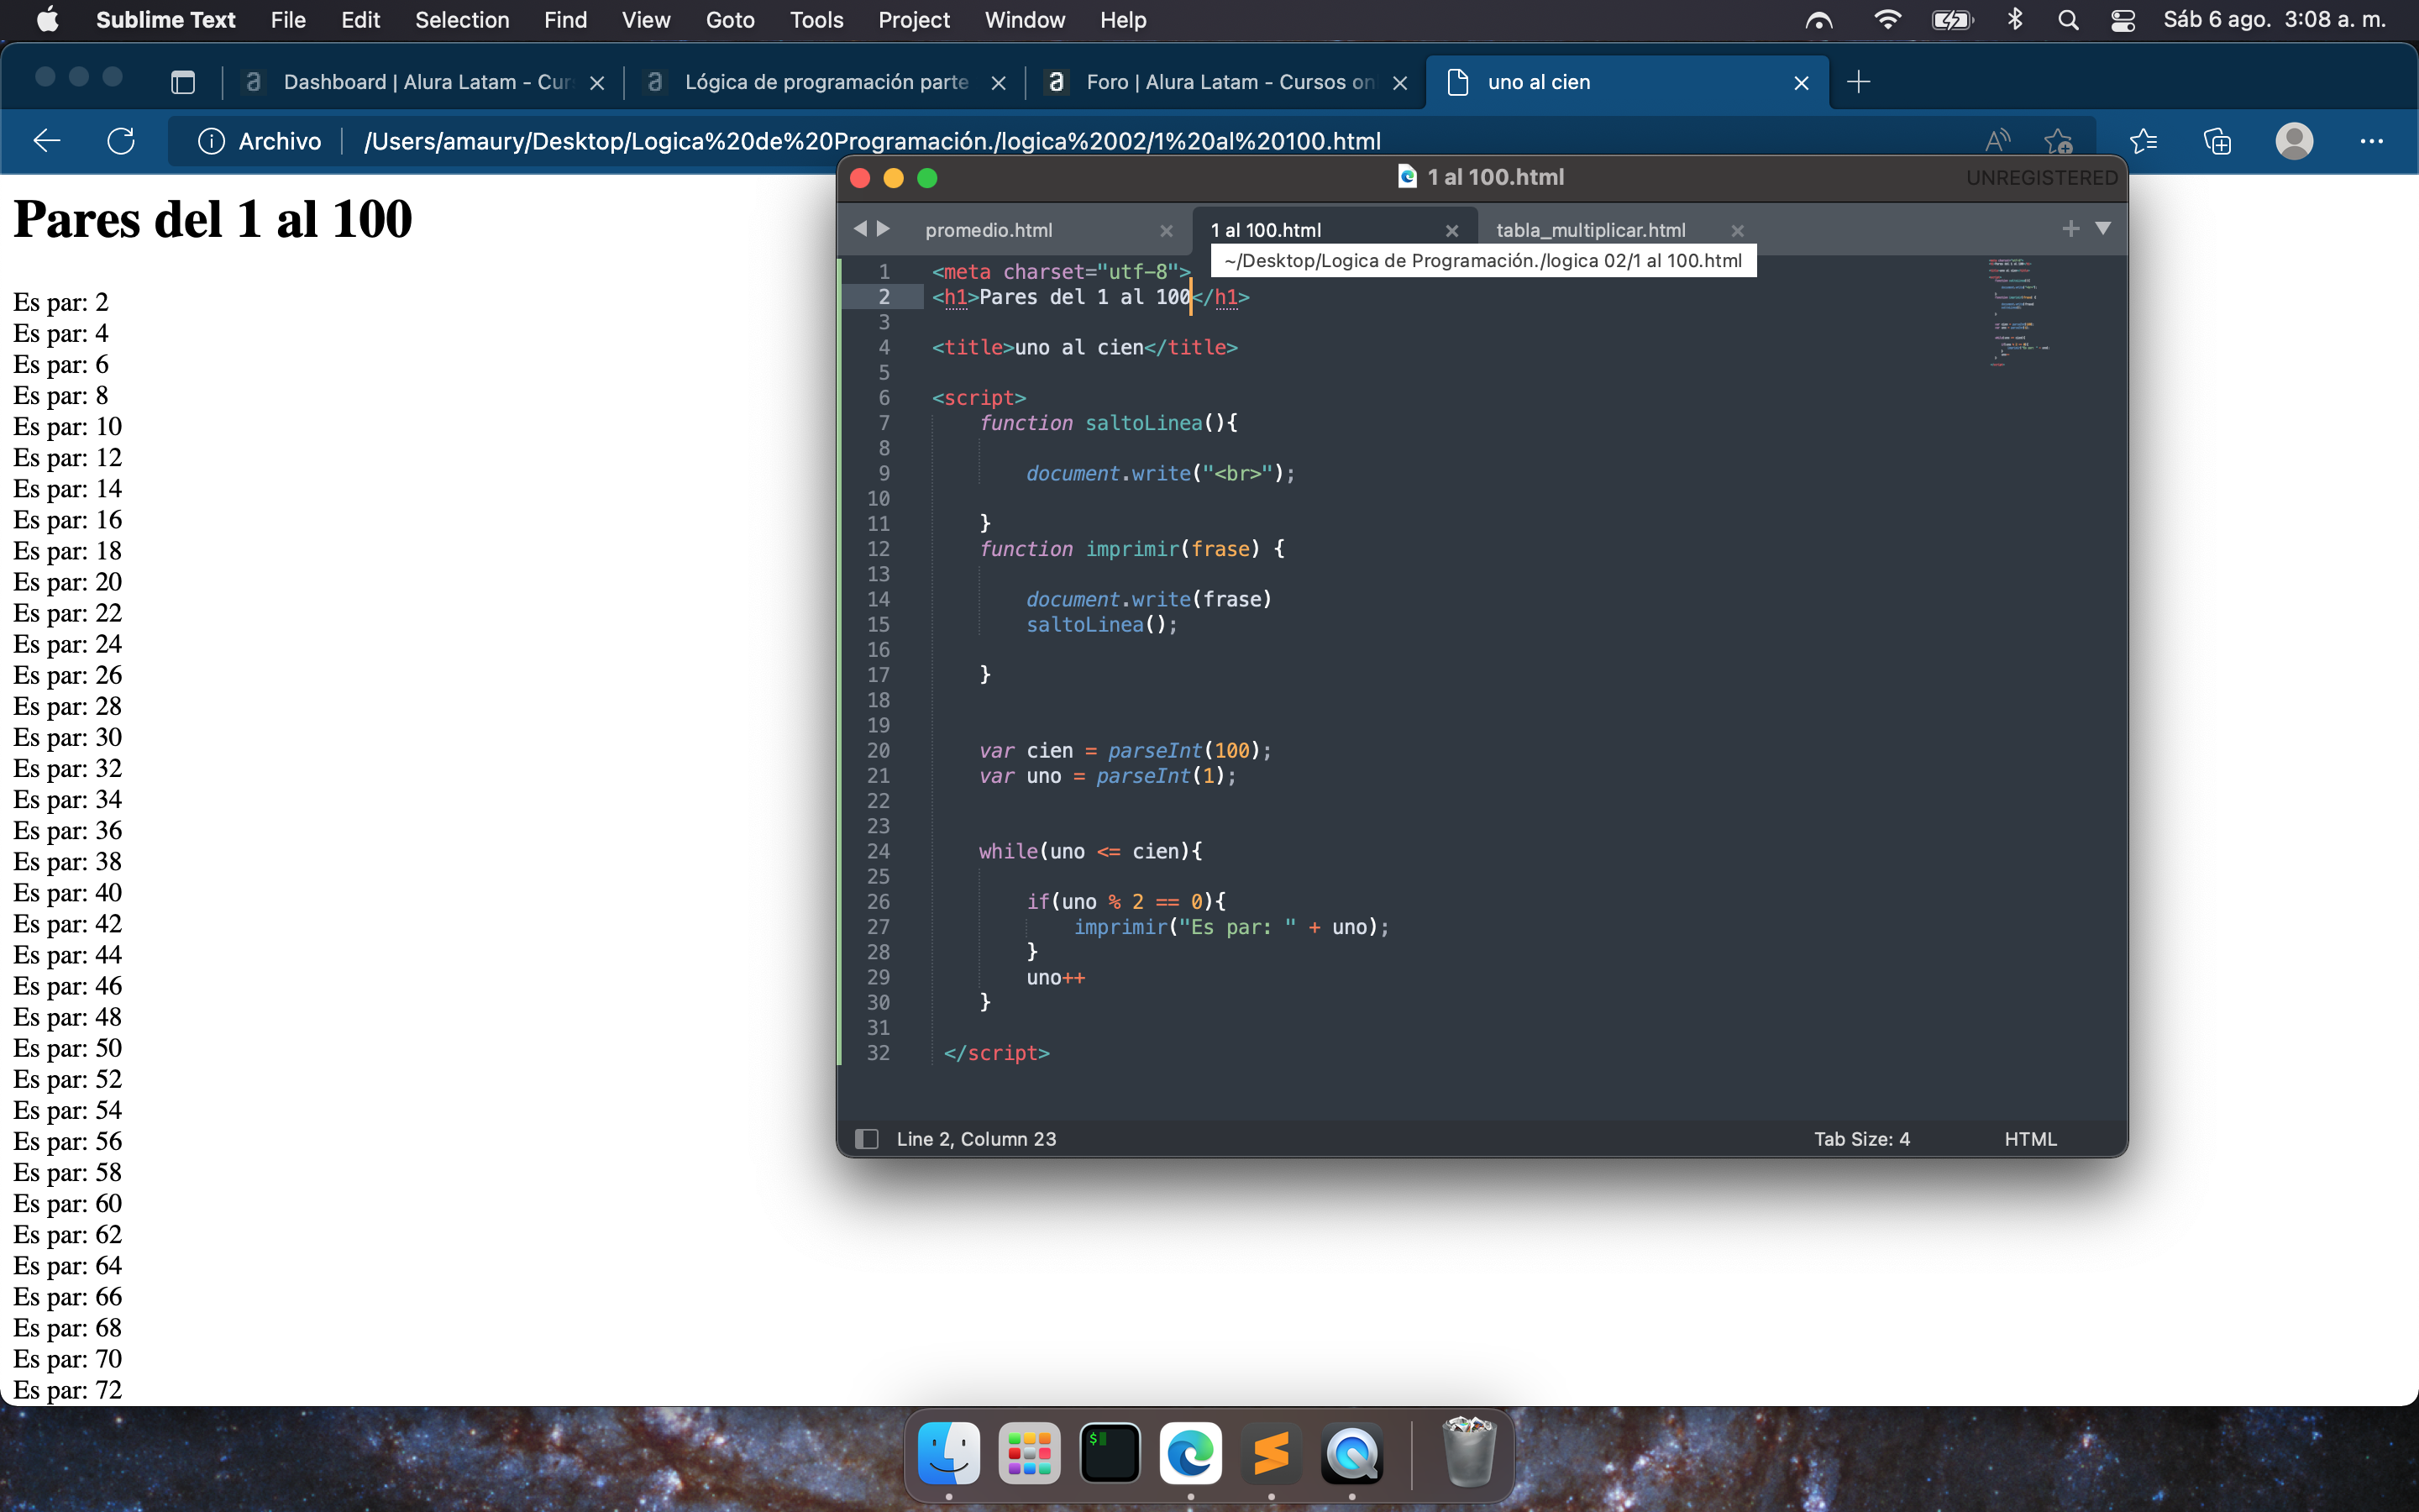Close the uno al cien browser tab

tap(1802, 83)
